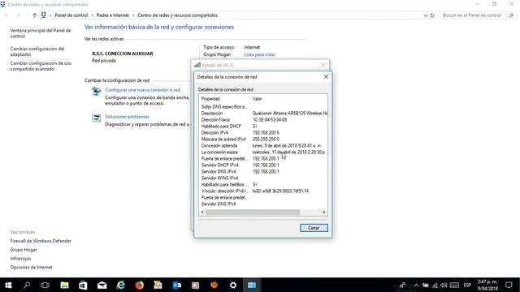Open Task View in taskbar
This screenshot has width=520, height=292.
point(45,285)
